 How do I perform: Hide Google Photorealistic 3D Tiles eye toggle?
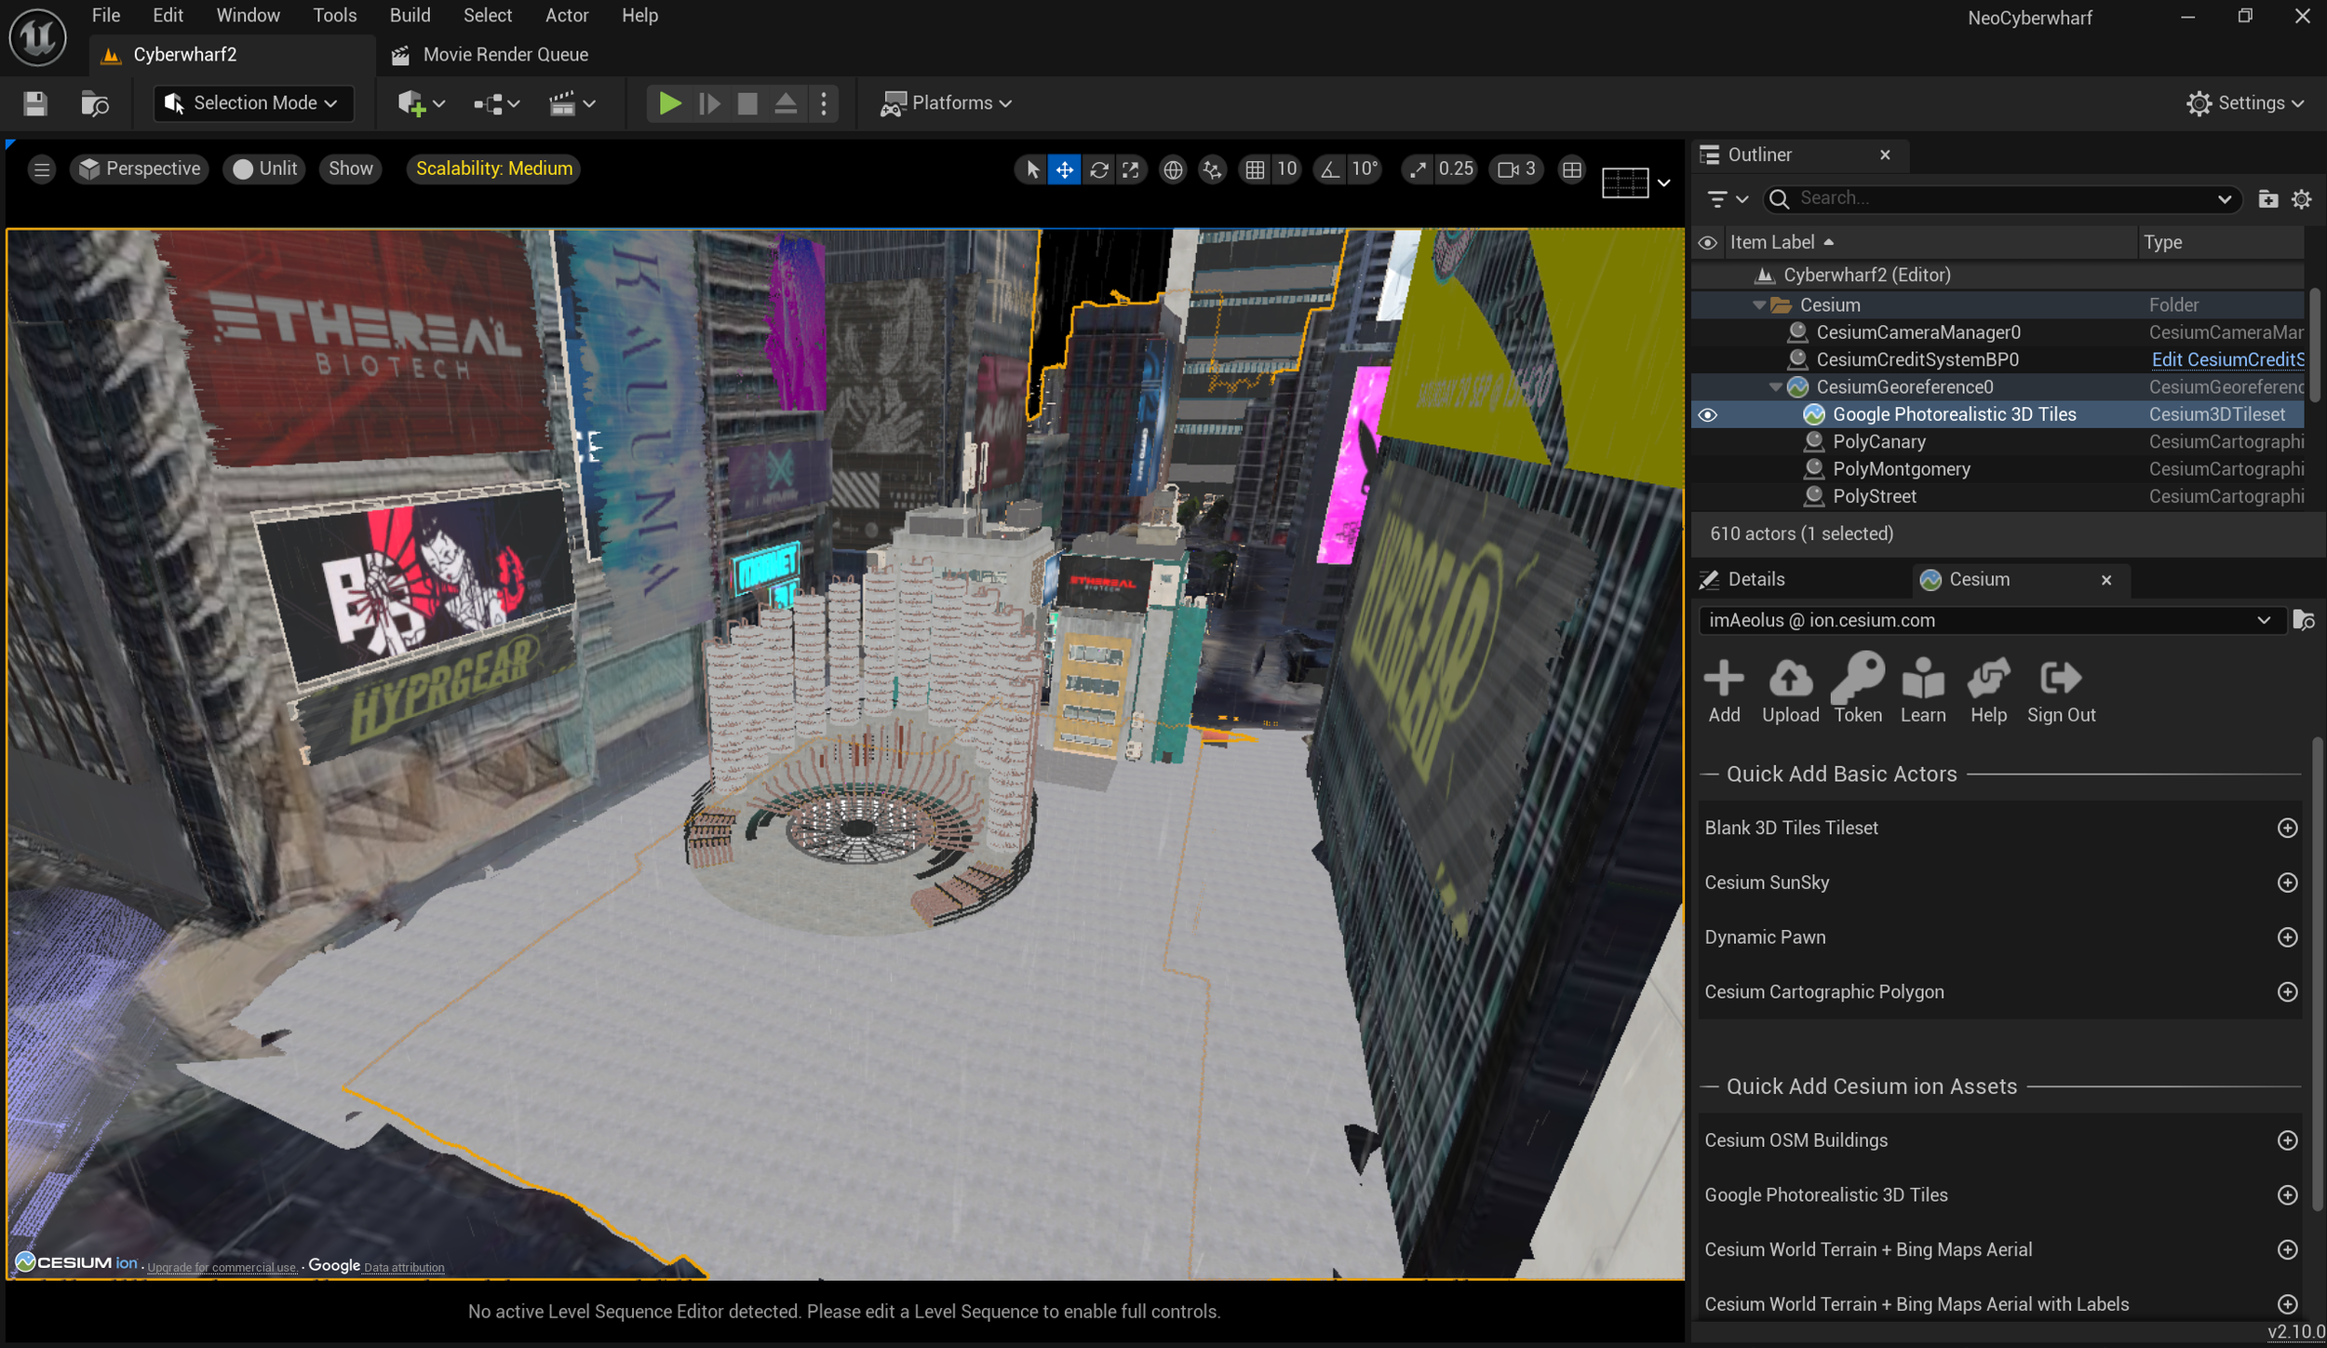click(1707, 415)
